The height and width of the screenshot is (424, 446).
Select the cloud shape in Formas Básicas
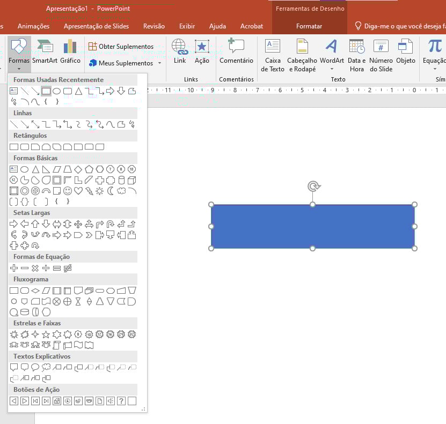tap(121, 191)
